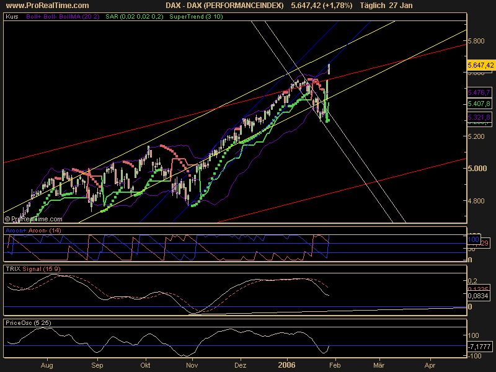Click the PriceOsc -100 axis label
496x372 pixels.
point(474,356)
